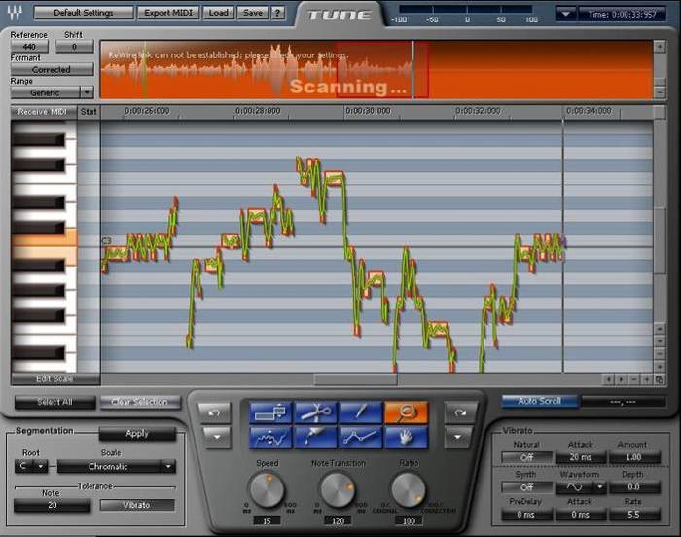Toggle Natural vibrato Off button
Viewport: 681px width, 537px height.
525,457
